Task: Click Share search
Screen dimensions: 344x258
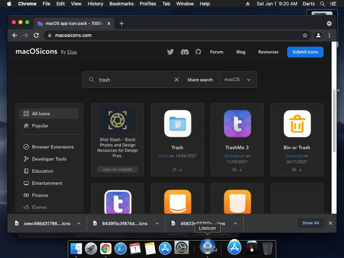Action: pyautogui.click(x=200, y=80)
